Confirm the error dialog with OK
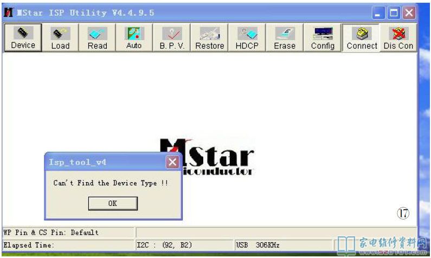Screen dimensions: 431x258 (x=113, y=203)
